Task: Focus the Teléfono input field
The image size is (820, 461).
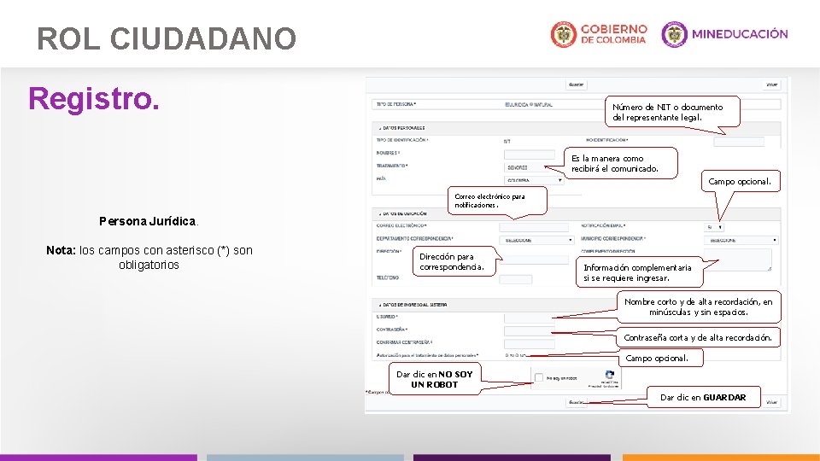Action: (x=516, y=279)
